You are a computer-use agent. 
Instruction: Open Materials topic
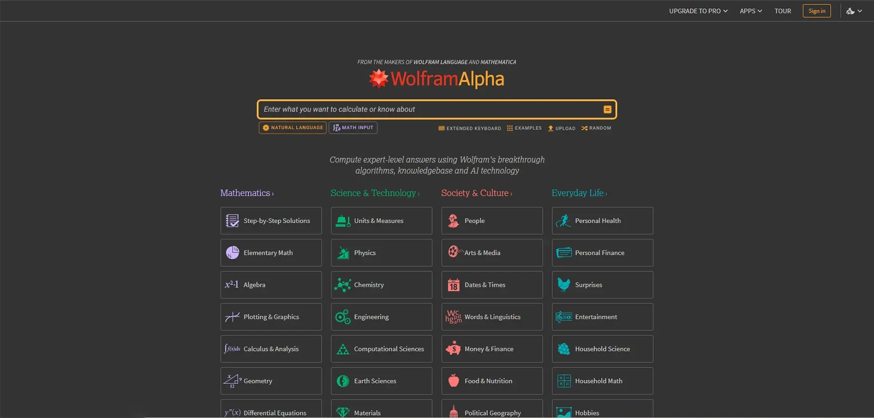point(381,409)
